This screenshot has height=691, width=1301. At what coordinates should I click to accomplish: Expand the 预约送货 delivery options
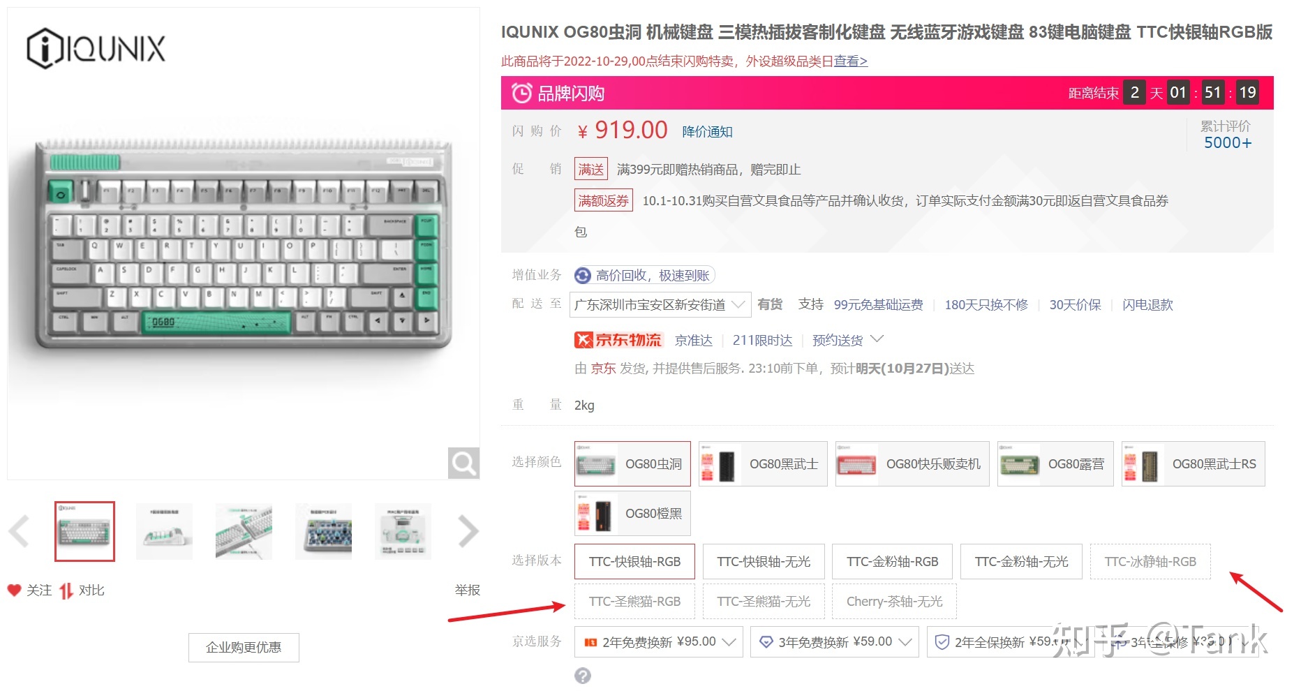click(848, 340)
